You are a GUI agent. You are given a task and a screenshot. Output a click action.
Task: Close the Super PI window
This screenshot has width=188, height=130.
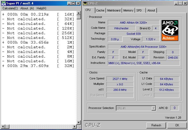pyautogui.click(x=78, y=3)
